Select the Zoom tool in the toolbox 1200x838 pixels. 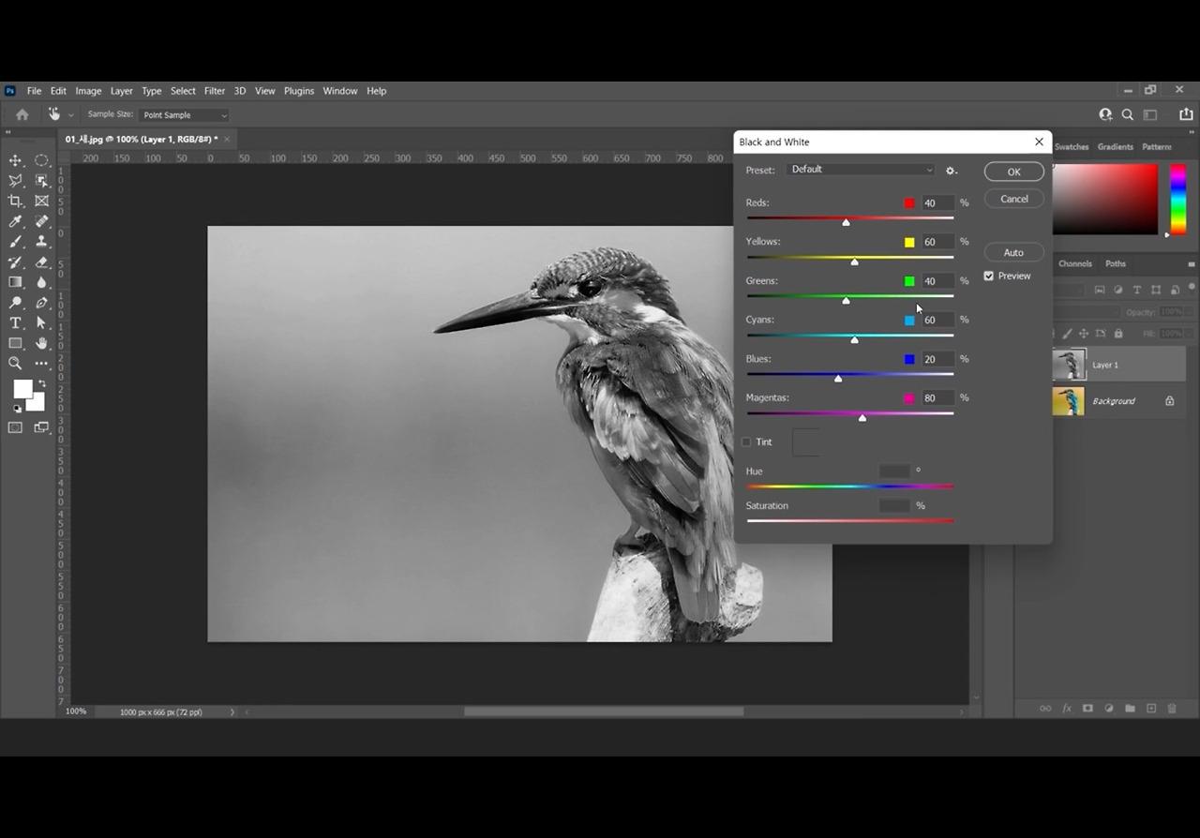[x=16, y=364]
